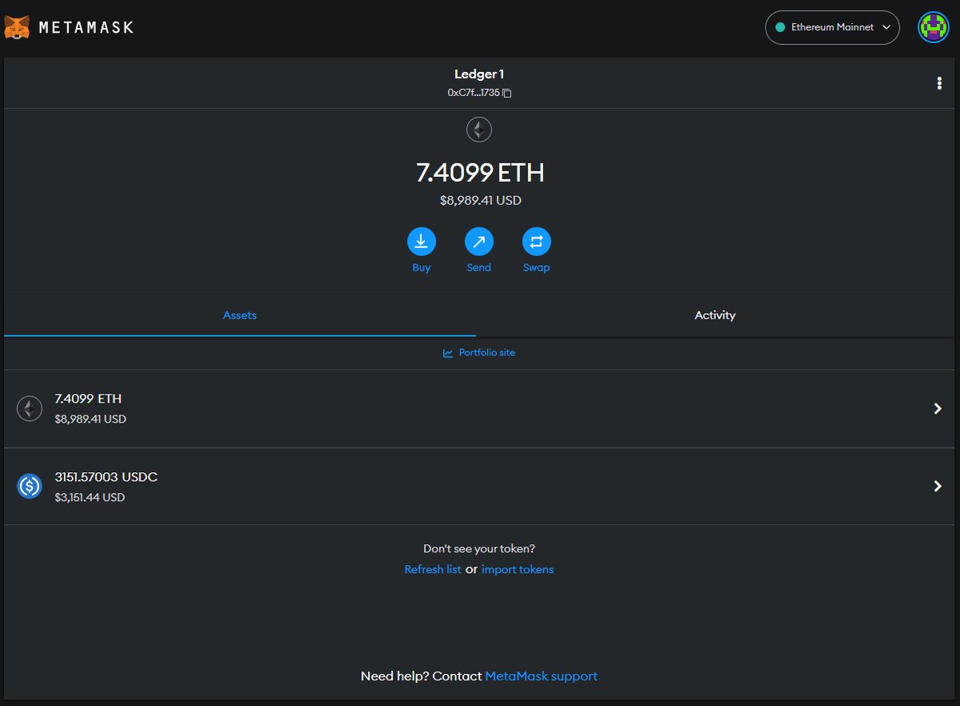Image resolution: width=960 pixels, height=706 pixels.
Task: Click the USDC coin icon
Action: tap(30, 486)
